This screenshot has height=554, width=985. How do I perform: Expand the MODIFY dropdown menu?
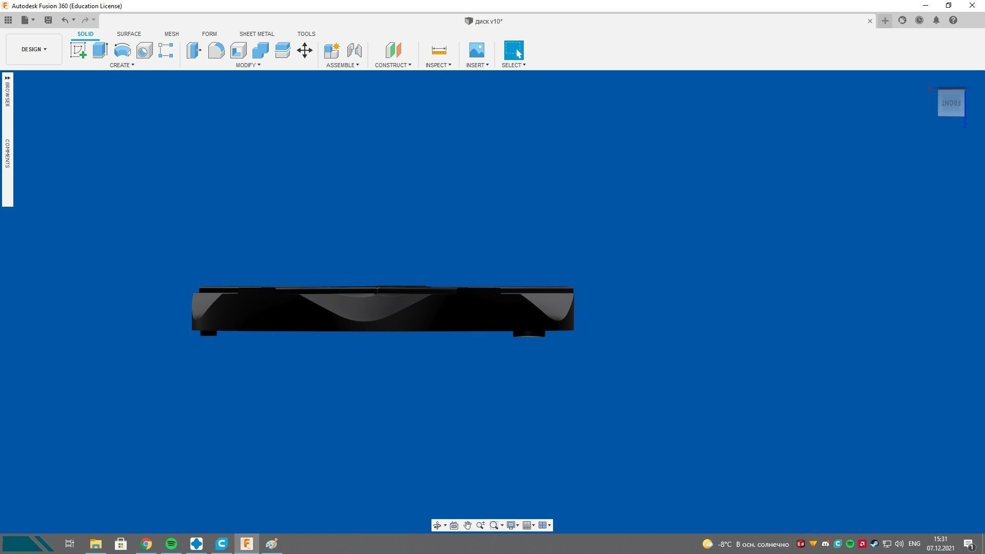[x=248, y=65]
